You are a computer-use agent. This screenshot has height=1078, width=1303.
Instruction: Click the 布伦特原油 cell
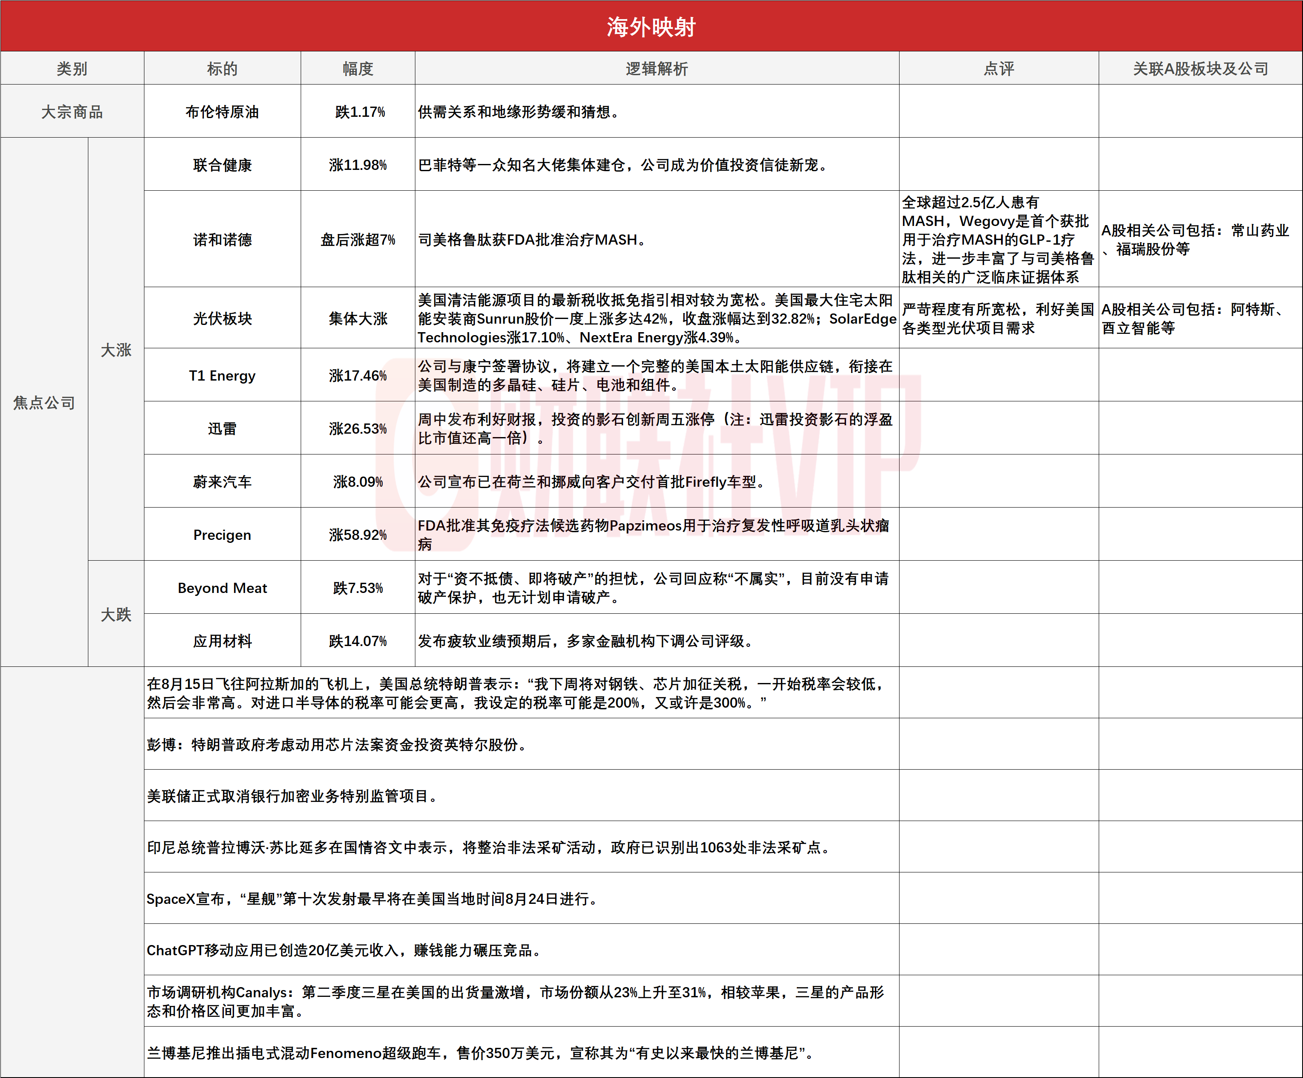click(x=222, y=112)
